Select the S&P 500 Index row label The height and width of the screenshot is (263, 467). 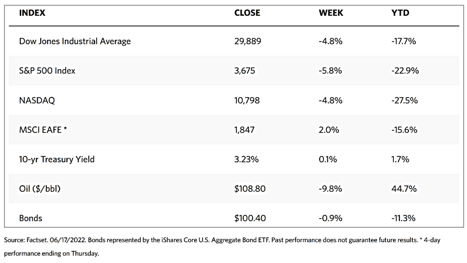[x=47, y=70]
